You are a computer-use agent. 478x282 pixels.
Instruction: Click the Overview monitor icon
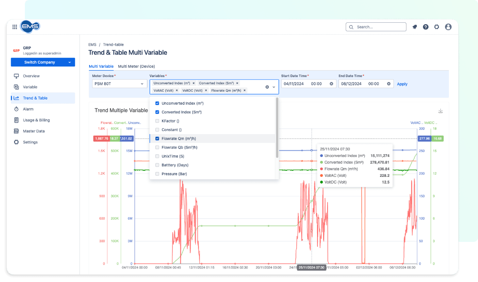click(16, 76)
